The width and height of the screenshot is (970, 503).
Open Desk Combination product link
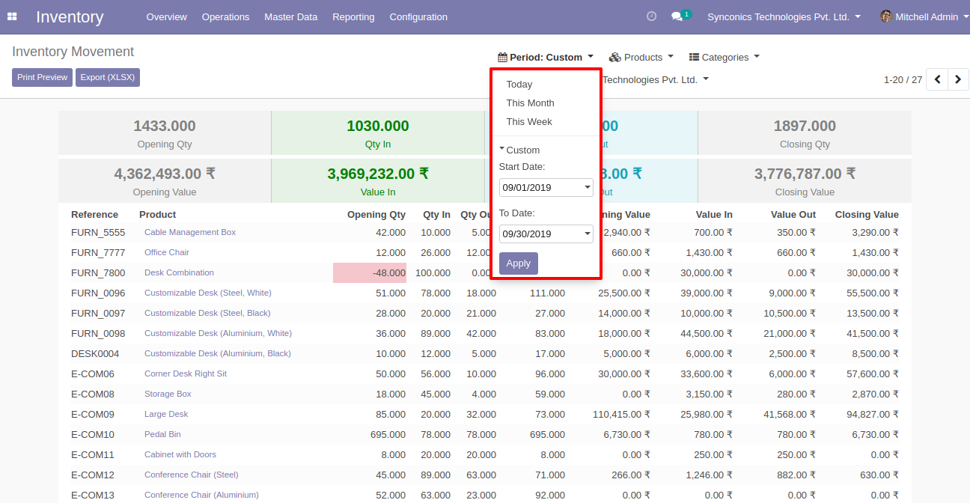(x=179, y=272)
